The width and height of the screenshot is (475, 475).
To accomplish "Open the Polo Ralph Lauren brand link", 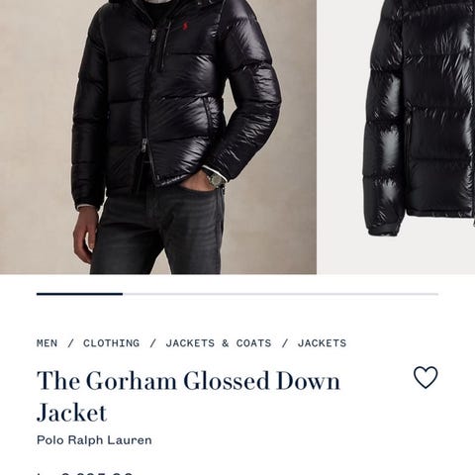I will click(x=94, y=440).
